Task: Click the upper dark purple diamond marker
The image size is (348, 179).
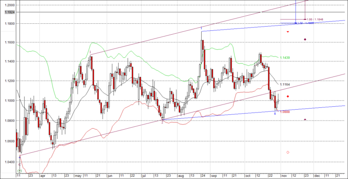Action: pyautogui.click(x=305, y=39)
